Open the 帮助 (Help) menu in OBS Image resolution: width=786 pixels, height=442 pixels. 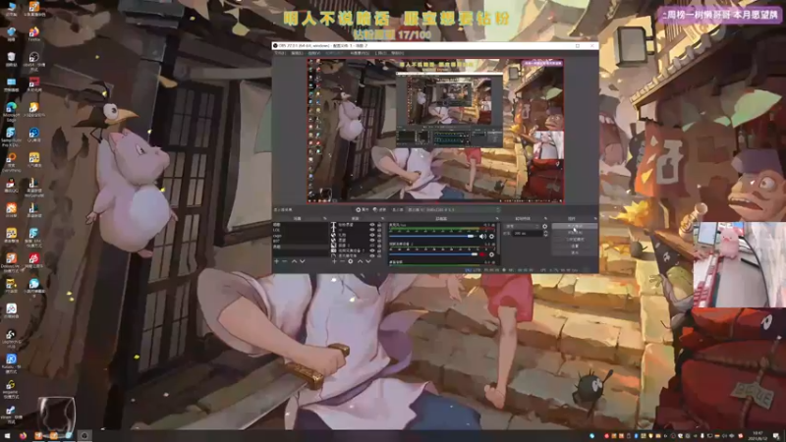click(397, 53)
